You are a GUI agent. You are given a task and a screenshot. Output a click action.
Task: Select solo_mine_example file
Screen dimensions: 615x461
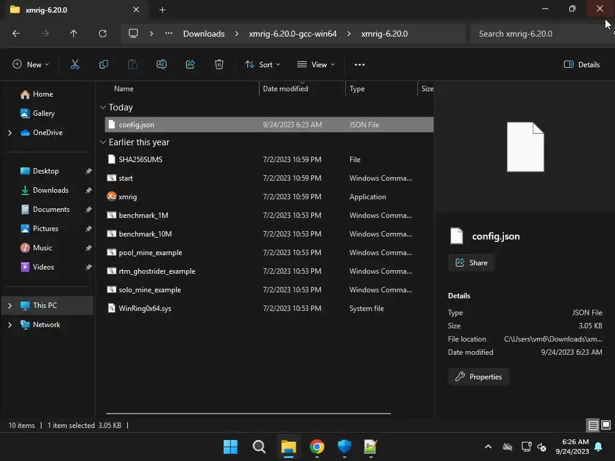click(269, 290)
